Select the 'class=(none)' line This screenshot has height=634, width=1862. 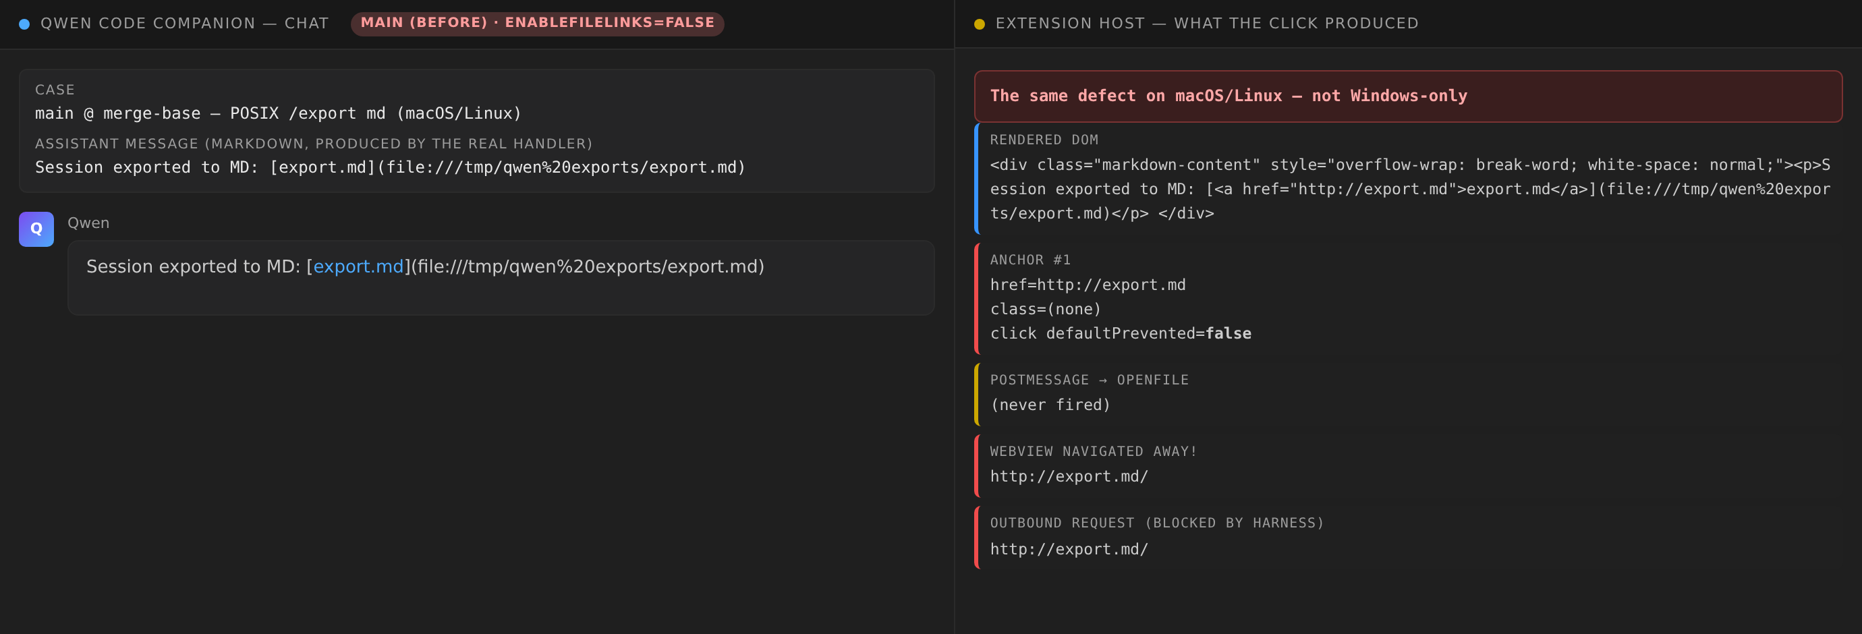(1045, 310)
